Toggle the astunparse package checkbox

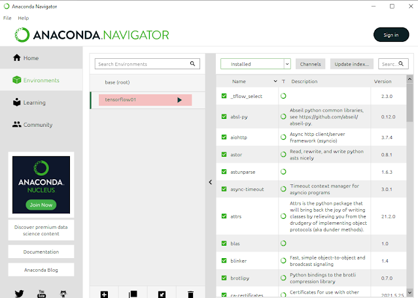[x=224, y=172]
